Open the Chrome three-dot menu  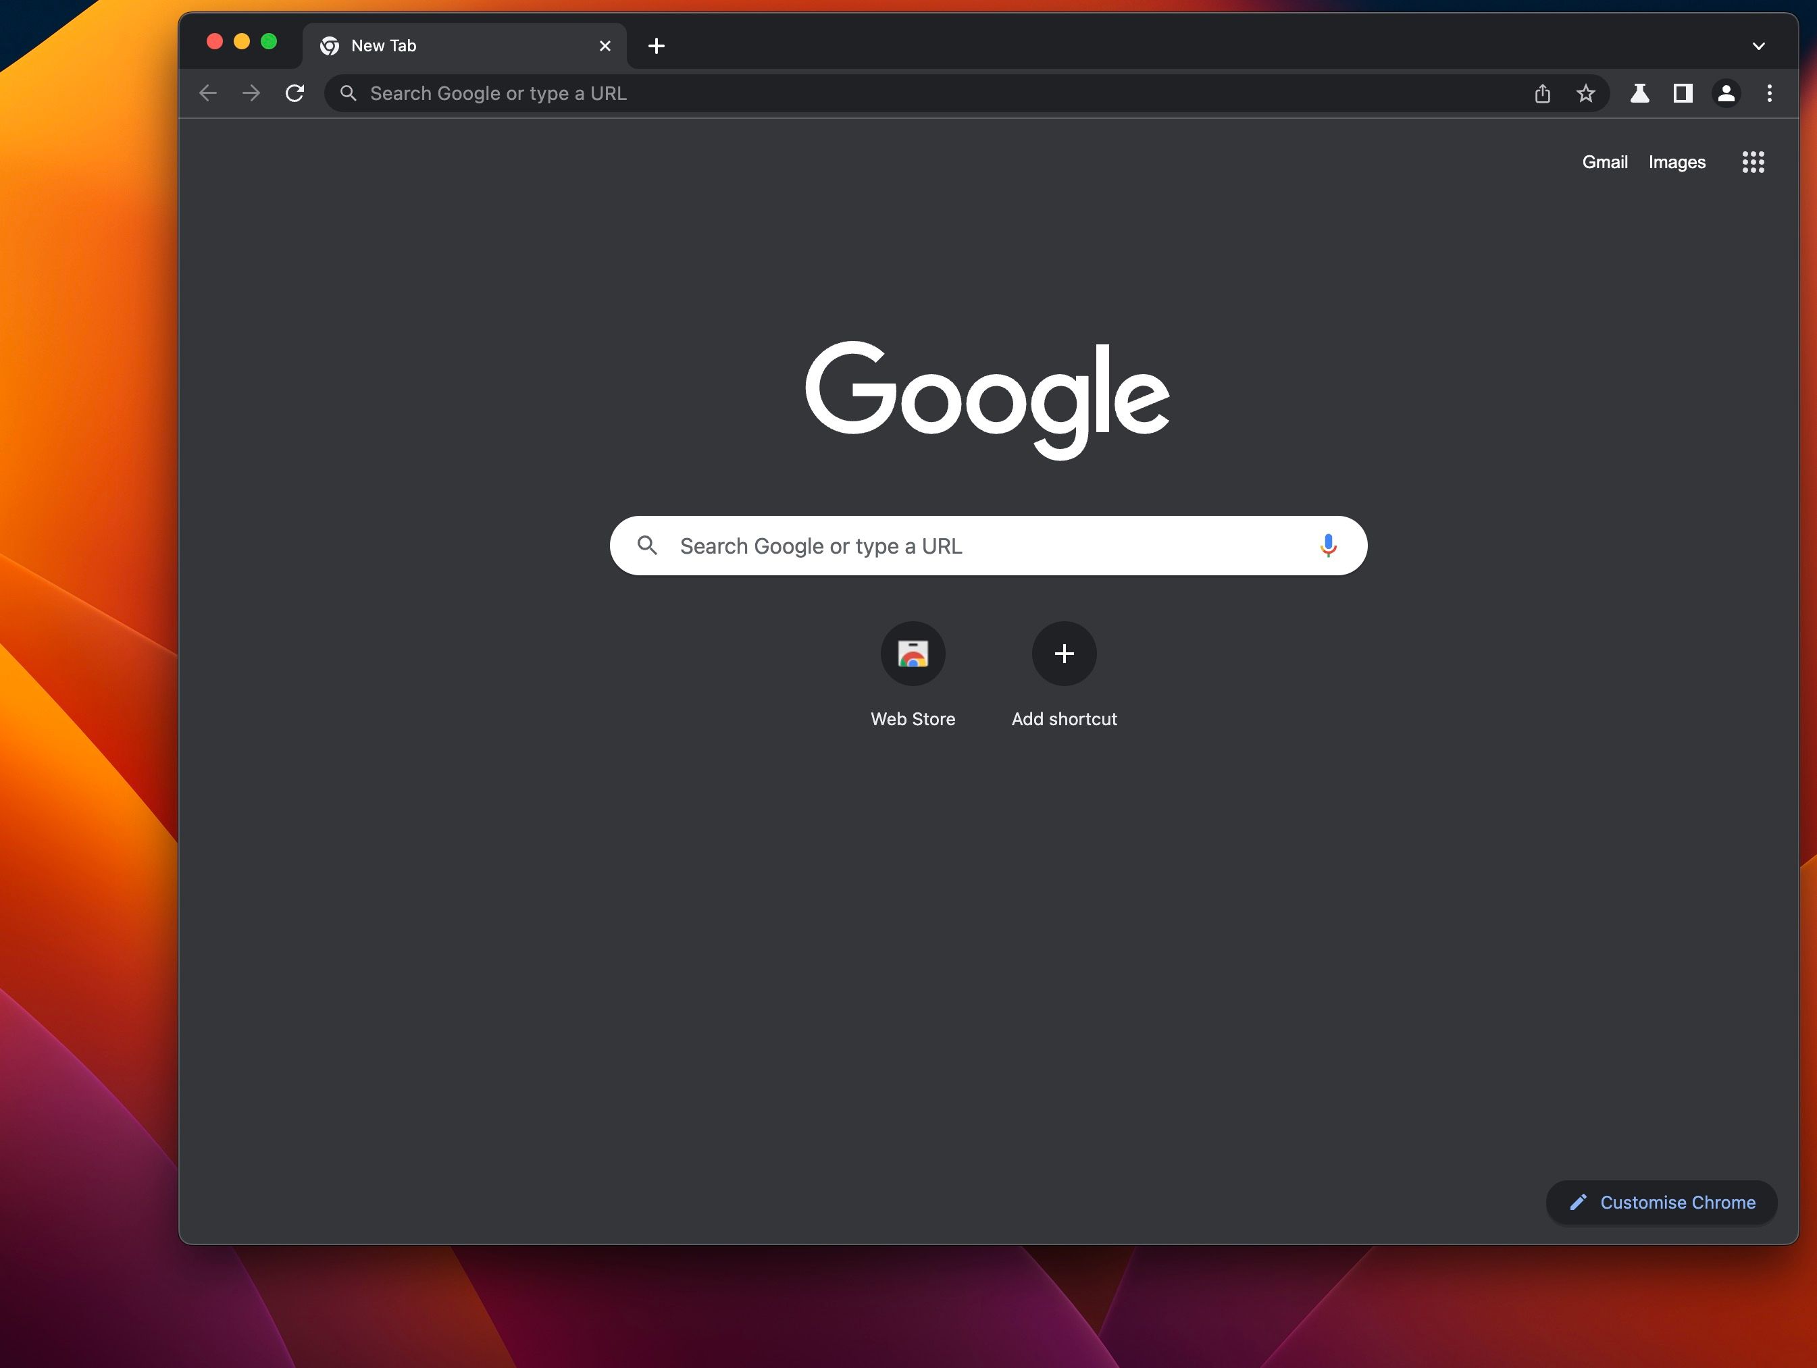(1769, 93)
